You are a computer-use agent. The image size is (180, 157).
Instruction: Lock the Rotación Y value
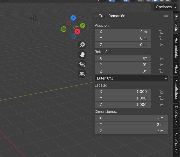161,65
